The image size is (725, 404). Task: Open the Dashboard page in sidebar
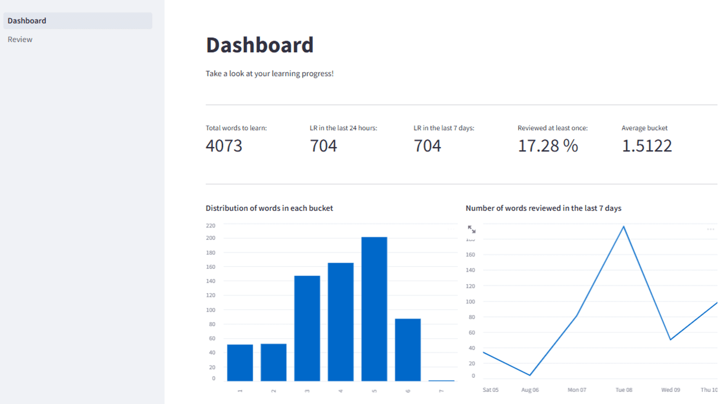click(78, 21)
